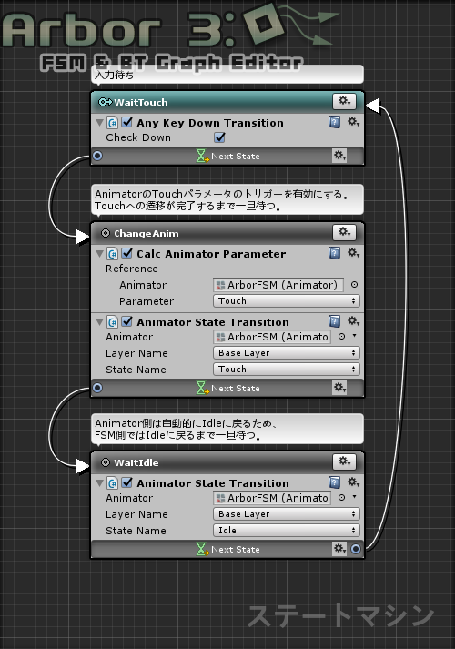Select the ChangeAnim state header
The height and width of the screenshot is (649, 455).
click(227, 233)
